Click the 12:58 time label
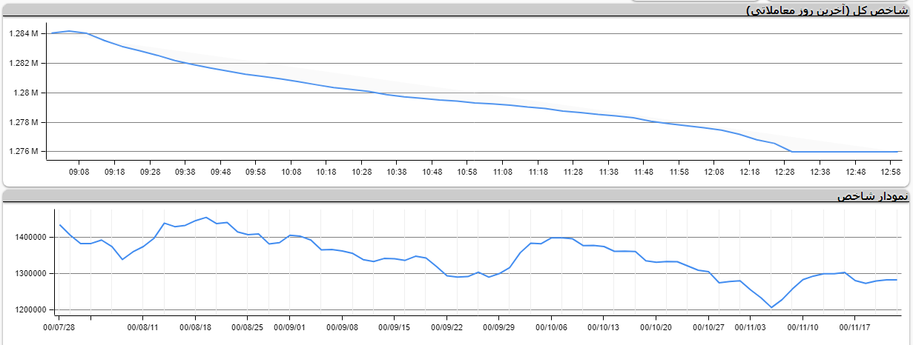The image size is (913, 345). [x=890, y=172]
